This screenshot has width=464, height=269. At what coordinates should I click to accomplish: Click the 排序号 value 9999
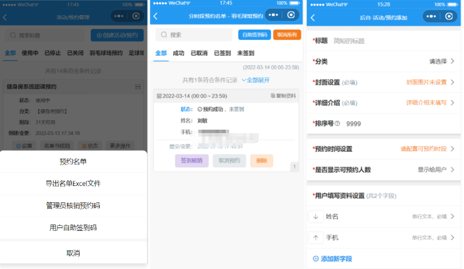coord(353,124)
